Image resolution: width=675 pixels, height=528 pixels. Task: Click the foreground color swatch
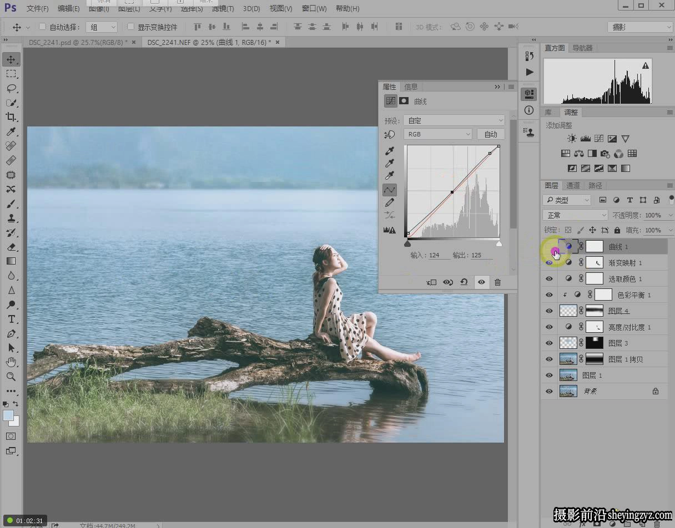[x=8, y=415]
